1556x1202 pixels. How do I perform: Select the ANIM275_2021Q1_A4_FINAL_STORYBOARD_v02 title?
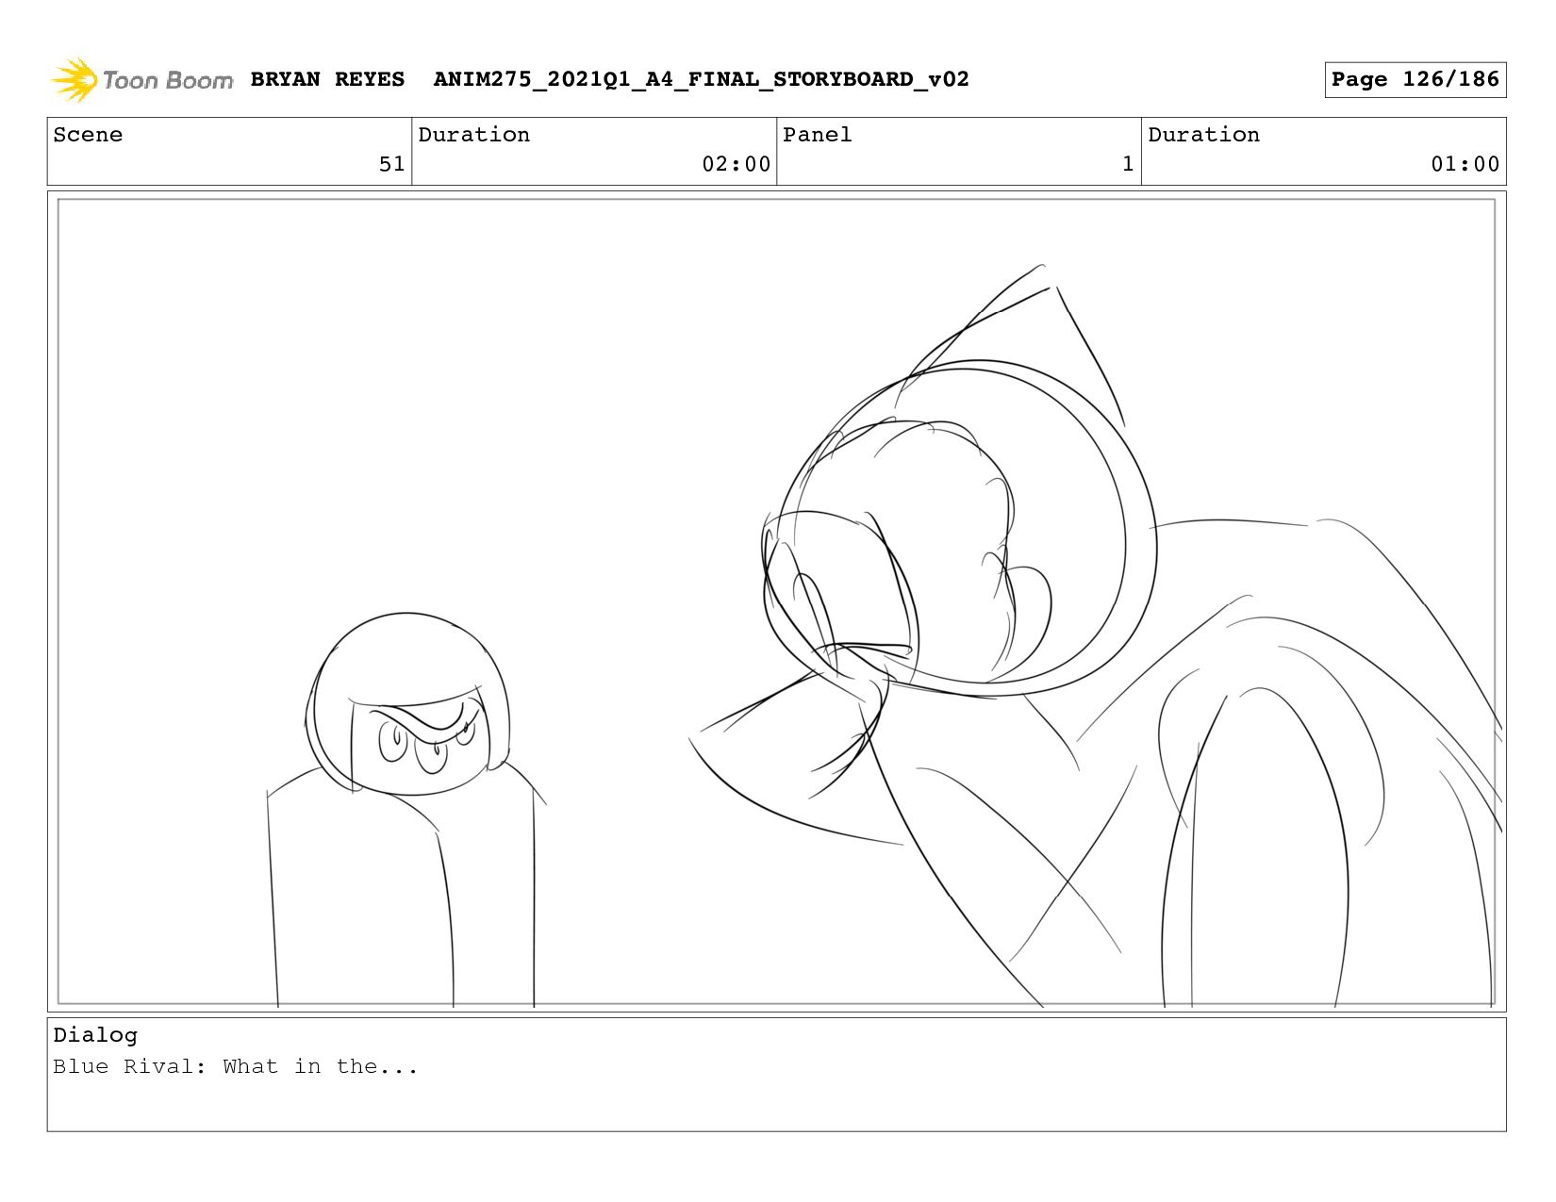pyautogui.click(x=701, y=79)
